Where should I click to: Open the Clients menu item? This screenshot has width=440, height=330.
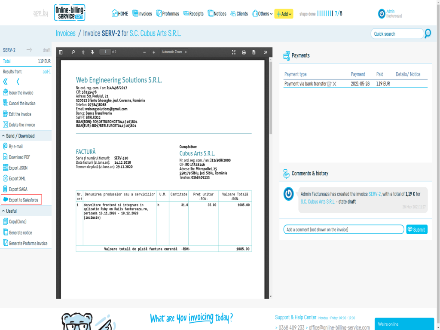[x=239, y=14]
